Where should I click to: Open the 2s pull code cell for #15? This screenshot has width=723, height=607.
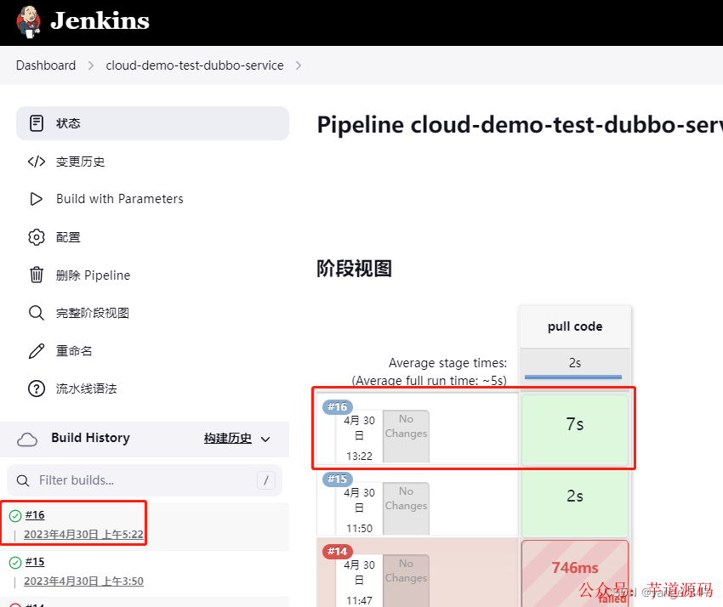(575, 502)
